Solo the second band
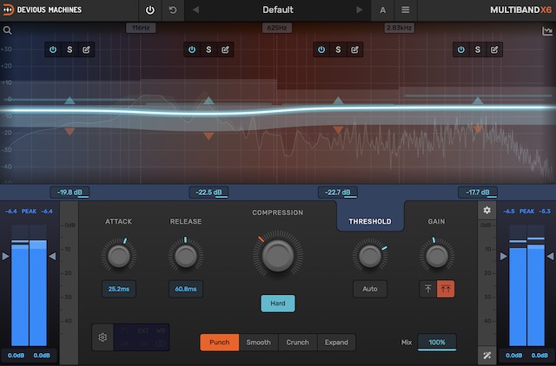Screen dimensions: 556x366 click(208, 49)
